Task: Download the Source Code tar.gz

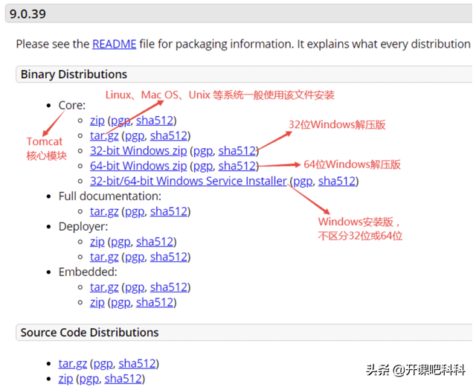Action: (73, 364)
